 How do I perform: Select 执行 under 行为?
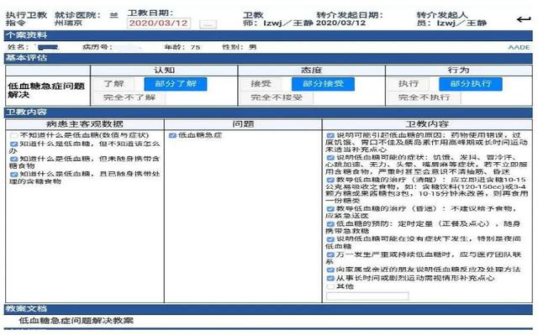(x=409, y=84)
